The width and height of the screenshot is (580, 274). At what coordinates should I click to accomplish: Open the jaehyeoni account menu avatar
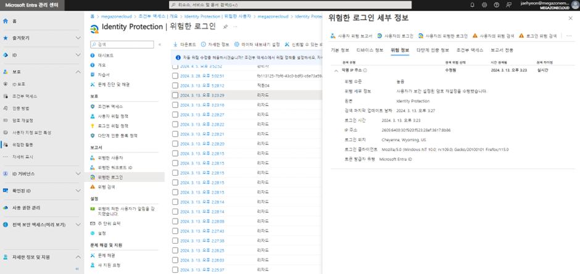[575, 5]
